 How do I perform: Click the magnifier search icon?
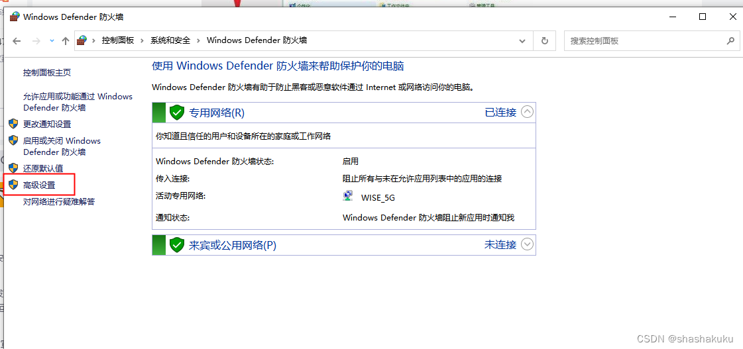[730, 41]
